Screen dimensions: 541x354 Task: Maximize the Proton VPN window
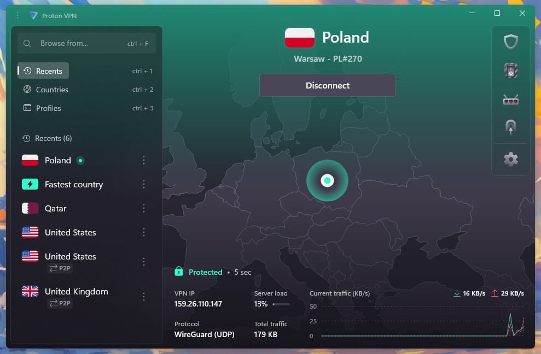[x=497, y=13]
